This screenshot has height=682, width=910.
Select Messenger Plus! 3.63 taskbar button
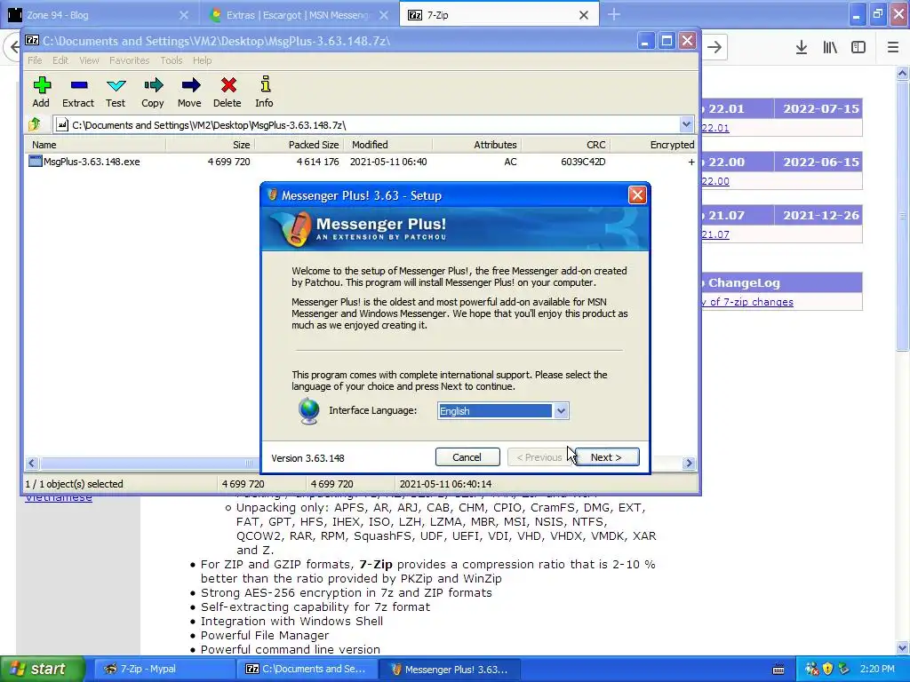point(450,670)
